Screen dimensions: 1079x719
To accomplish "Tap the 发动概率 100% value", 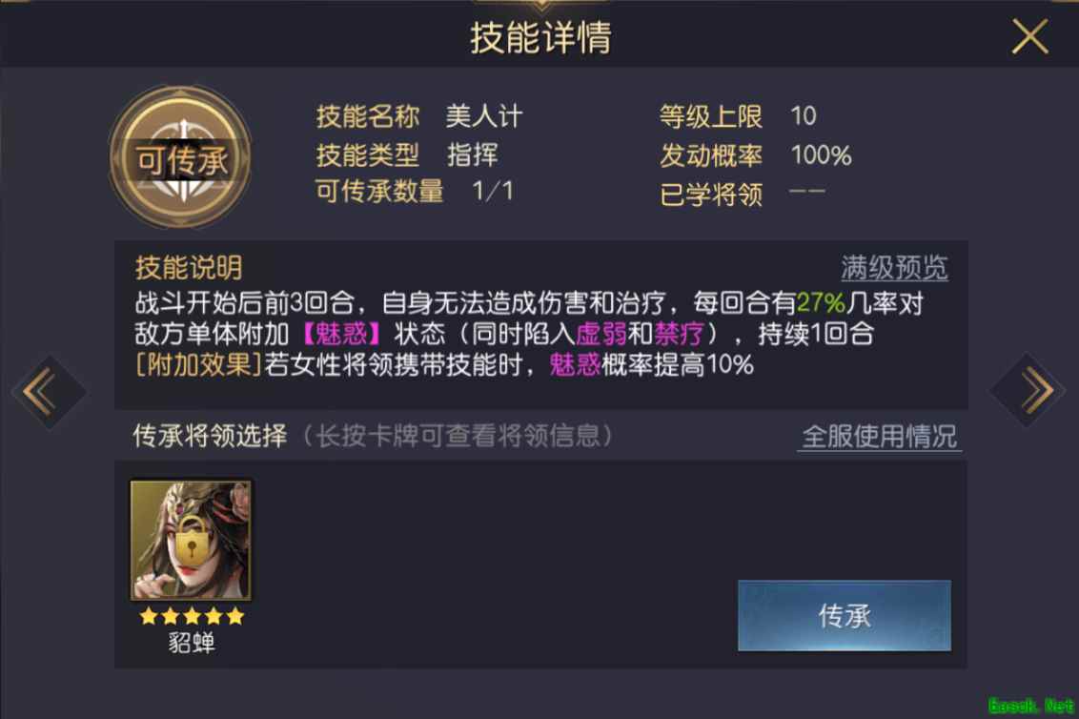I will tap(821, 154).
